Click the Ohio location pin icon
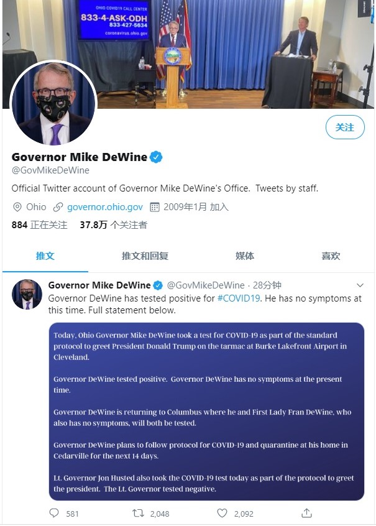The width and height of the screenshot is (376, 526). tap(17, 207)
